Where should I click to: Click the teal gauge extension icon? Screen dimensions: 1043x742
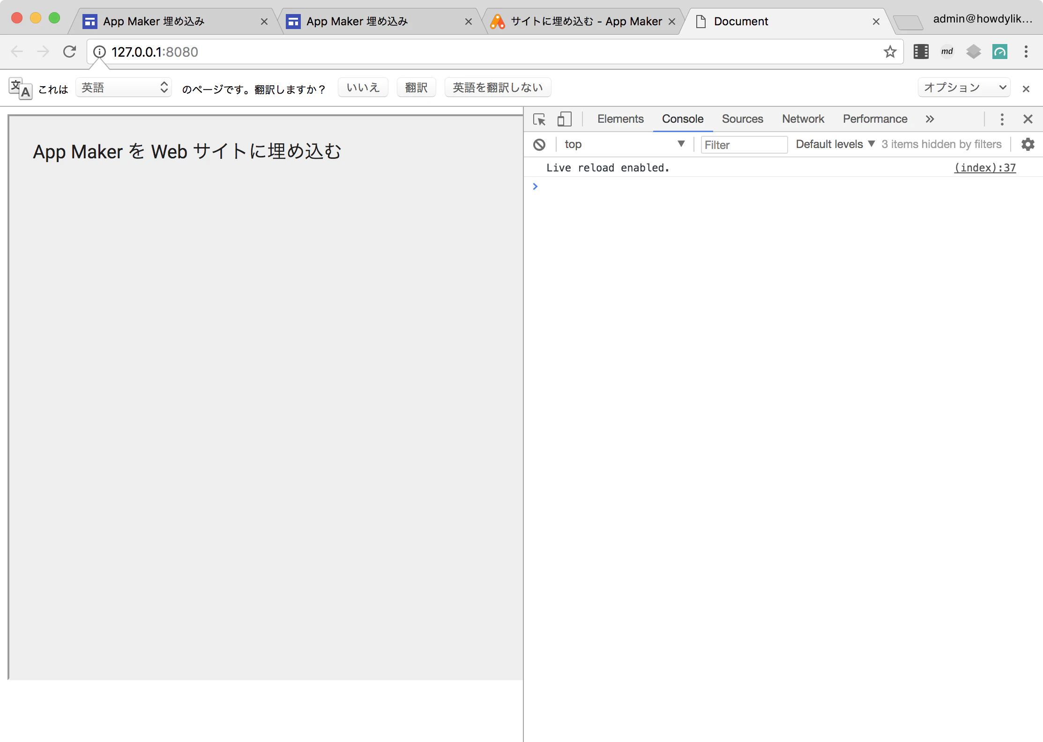pyautogui.click(x=999, y=52)
